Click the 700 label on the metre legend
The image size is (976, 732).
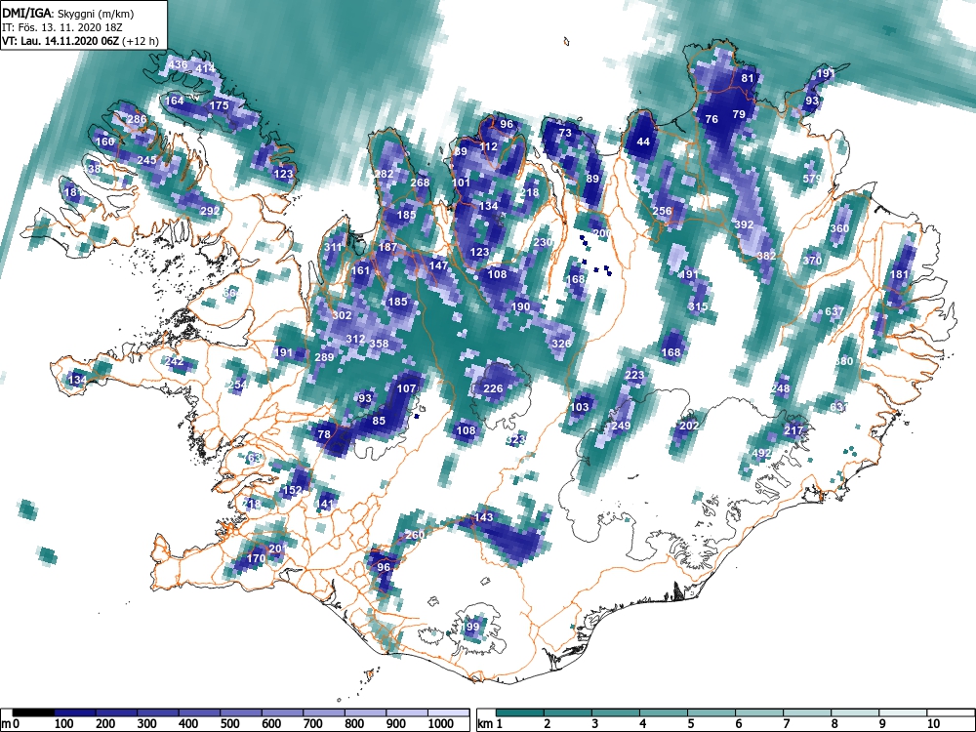pyautogui.click(x=312, y=724)
